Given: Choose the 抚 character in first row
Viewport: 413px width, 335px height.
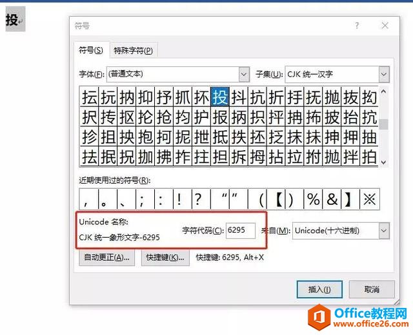Looking at the screenshot, I should point(313,97).
